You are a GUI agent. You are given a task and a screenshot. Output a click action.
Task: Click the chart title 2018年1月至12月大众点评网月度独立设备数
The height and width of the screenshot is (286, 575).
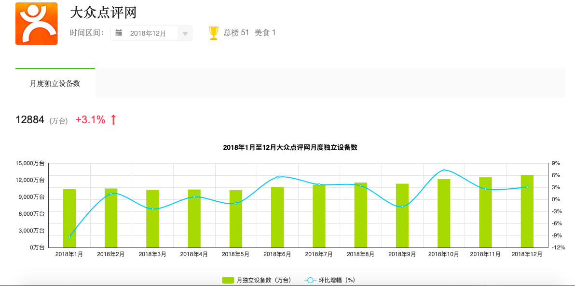290,148
